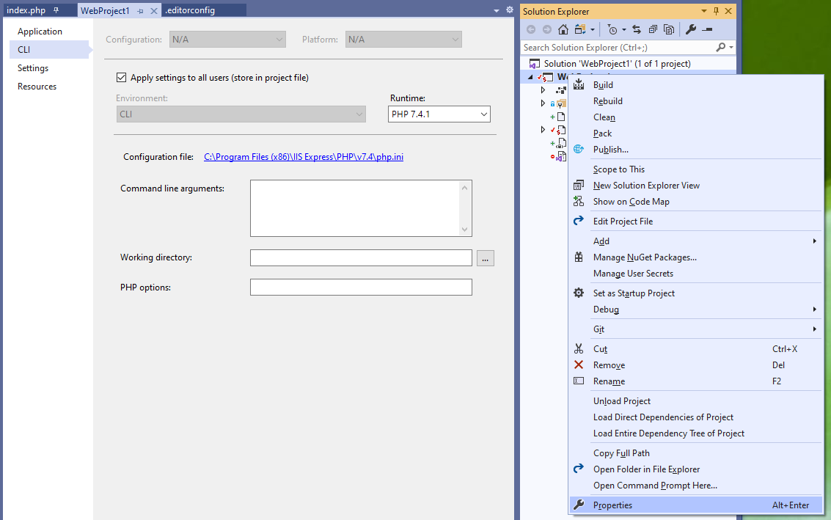Open the document window gear settings icon

pyautogui.click(x=510, y=10)
